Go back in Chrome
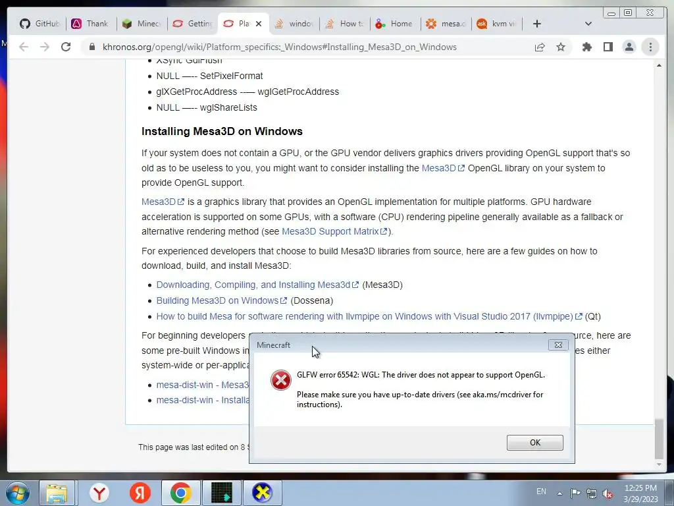This screenshot has width=674, height=506. [x=24, y=47]
